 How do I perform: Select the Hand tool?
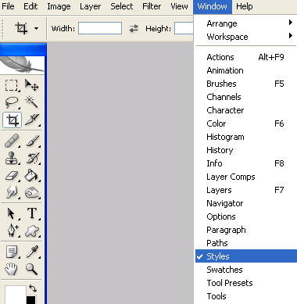[x=12, y=269]
